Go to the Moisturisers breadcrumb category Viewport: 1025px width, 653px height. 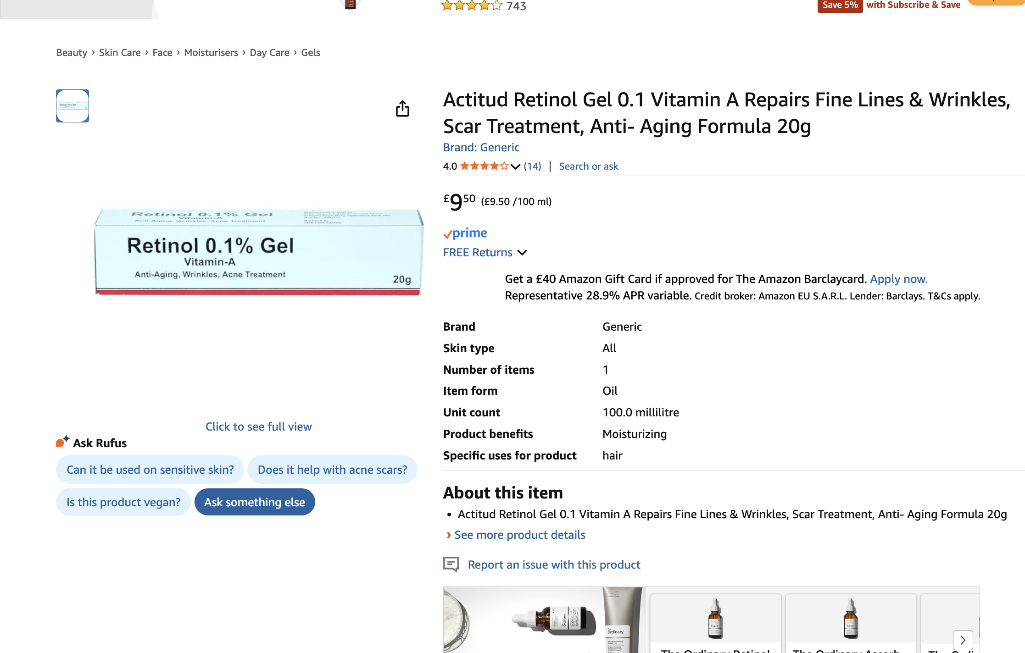tap(211, 53)
